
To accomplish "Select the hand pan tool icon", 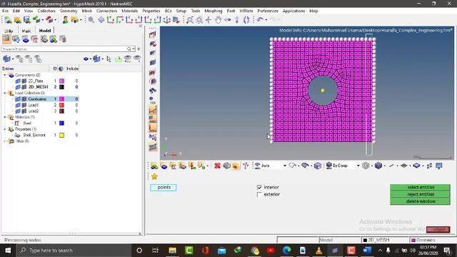I will click(x=218, y=20).
